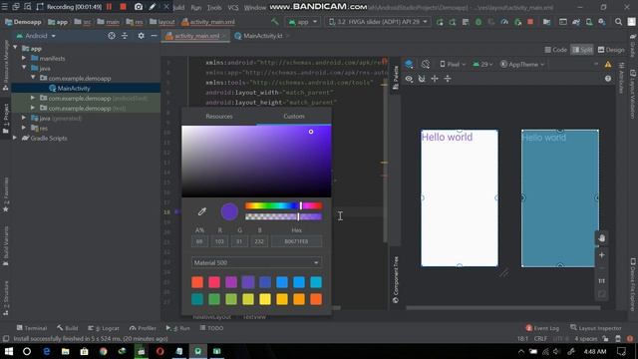Open the Window menu

pyautogui.click(x=255, y=7)
